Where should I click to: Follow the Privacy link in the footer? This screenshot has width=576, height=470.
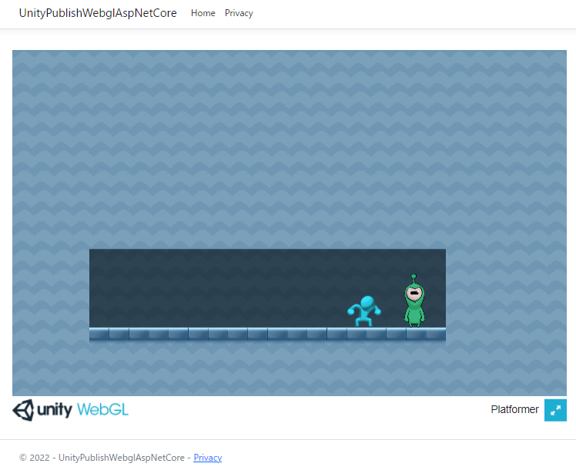207,458
